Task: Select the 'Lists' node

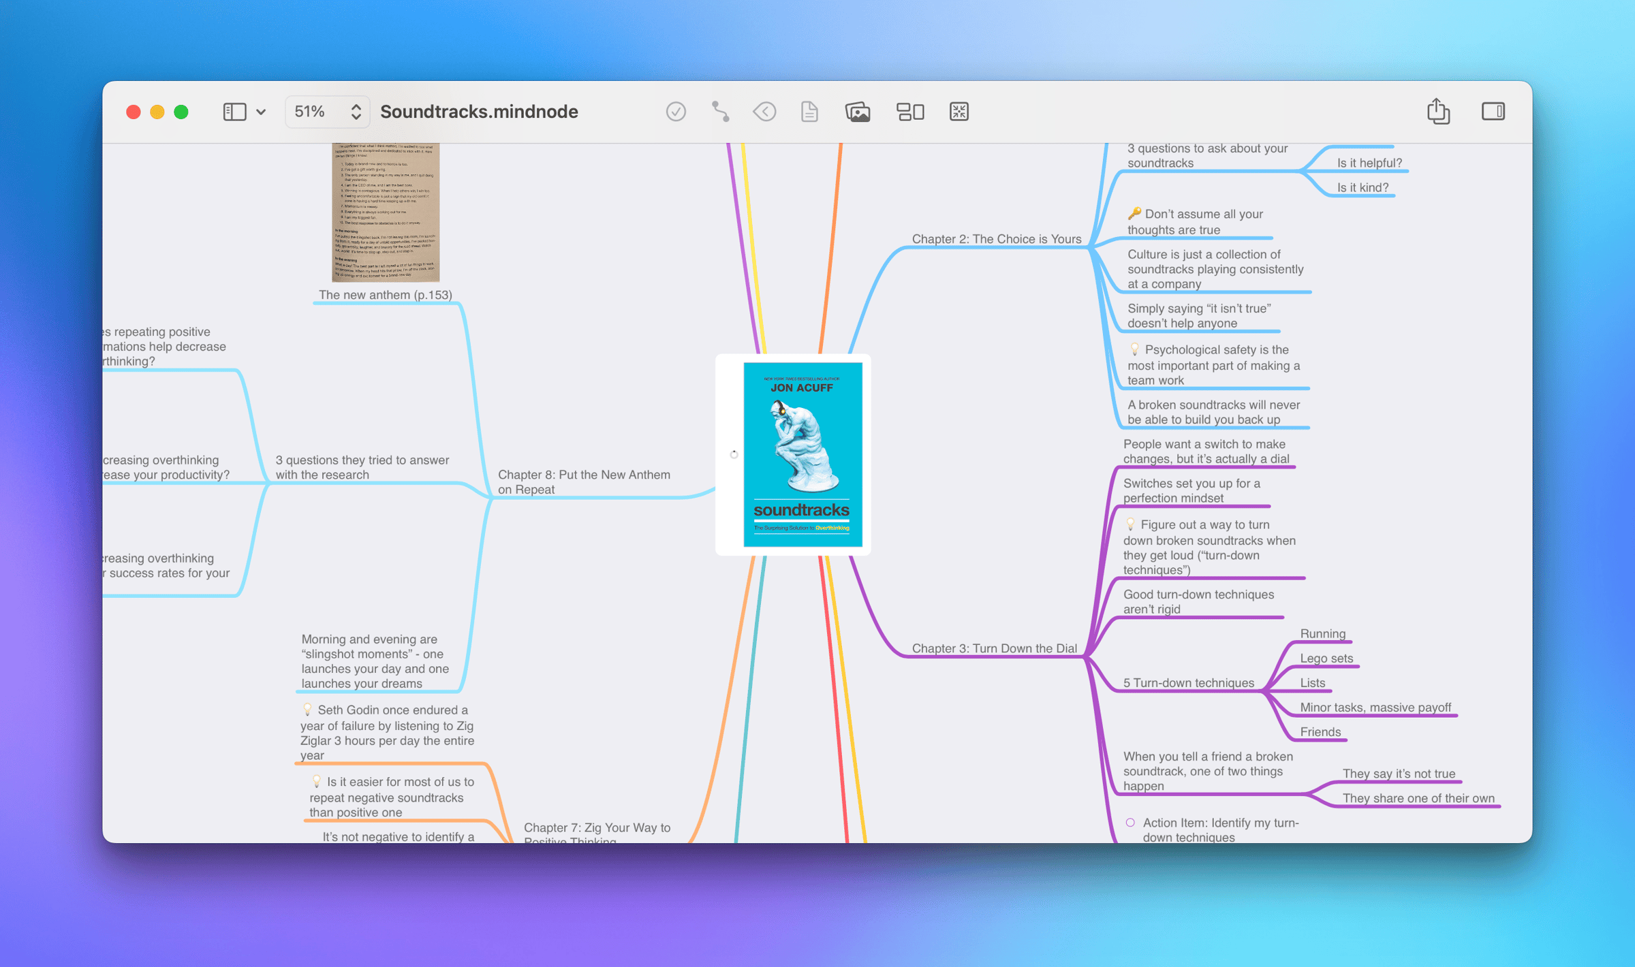Action: (x=1313, y=683)
